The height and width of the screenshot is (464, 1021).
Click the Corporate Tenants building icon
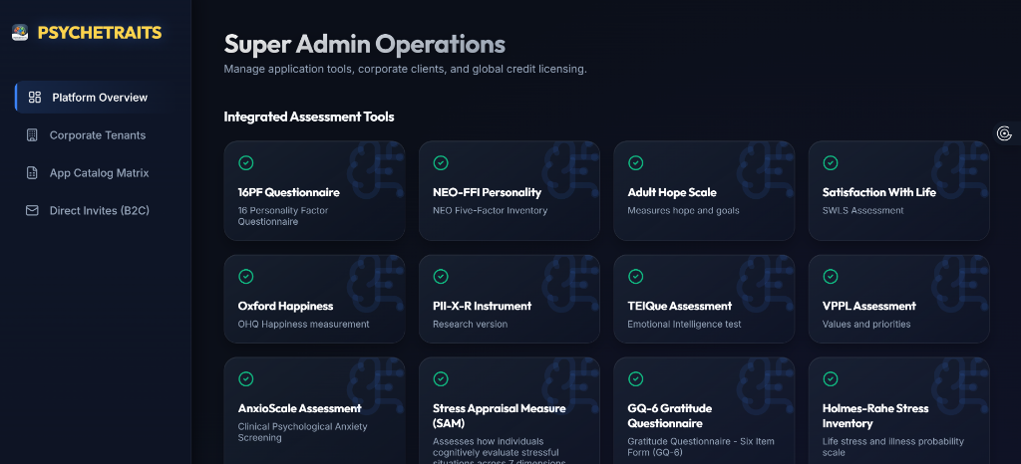click(32, 135)
